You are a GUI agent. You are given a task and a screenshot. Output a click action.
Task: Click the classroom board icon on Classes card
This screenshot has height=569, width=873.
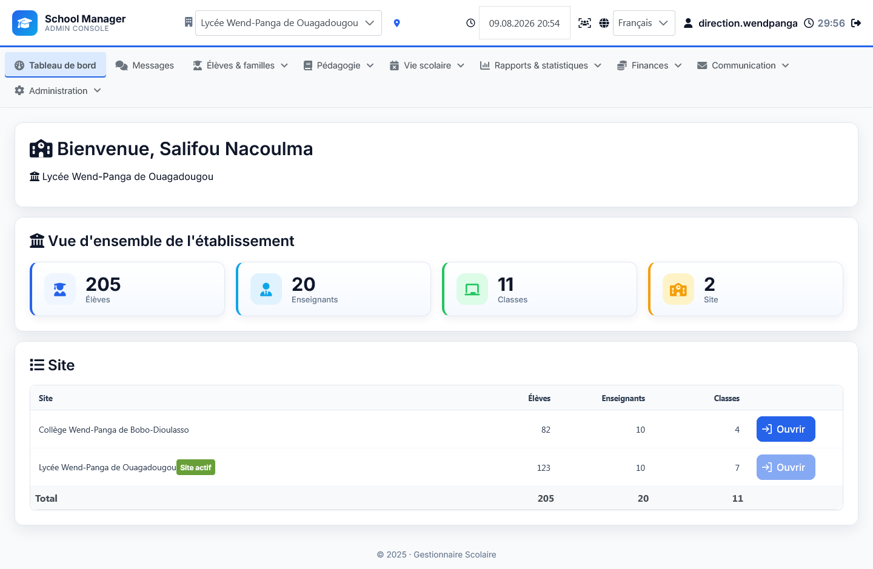pyautogui.click(x=472, y=289)
